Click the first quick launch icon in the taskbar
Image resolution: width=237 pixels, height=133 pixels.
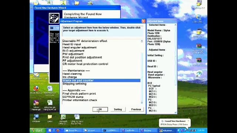(x=50, y=130)
